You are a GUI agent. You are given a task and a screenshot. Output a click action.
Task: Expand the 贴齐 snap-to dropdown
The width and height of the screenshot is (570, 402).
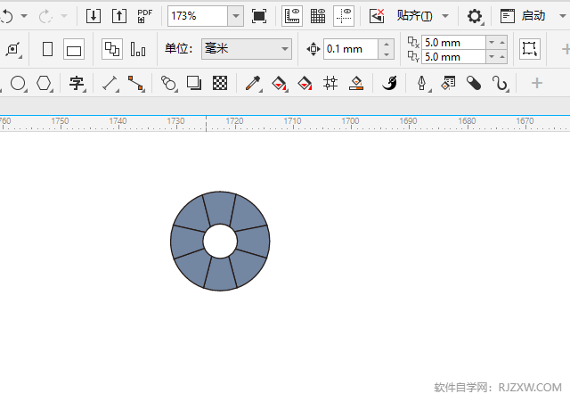(x=445, y=16)
